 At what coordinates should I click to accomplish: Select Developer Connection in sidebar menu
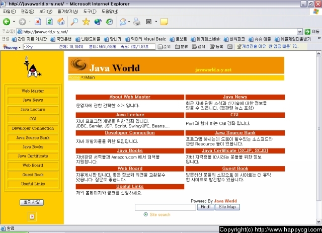click(x=33, y=128)
